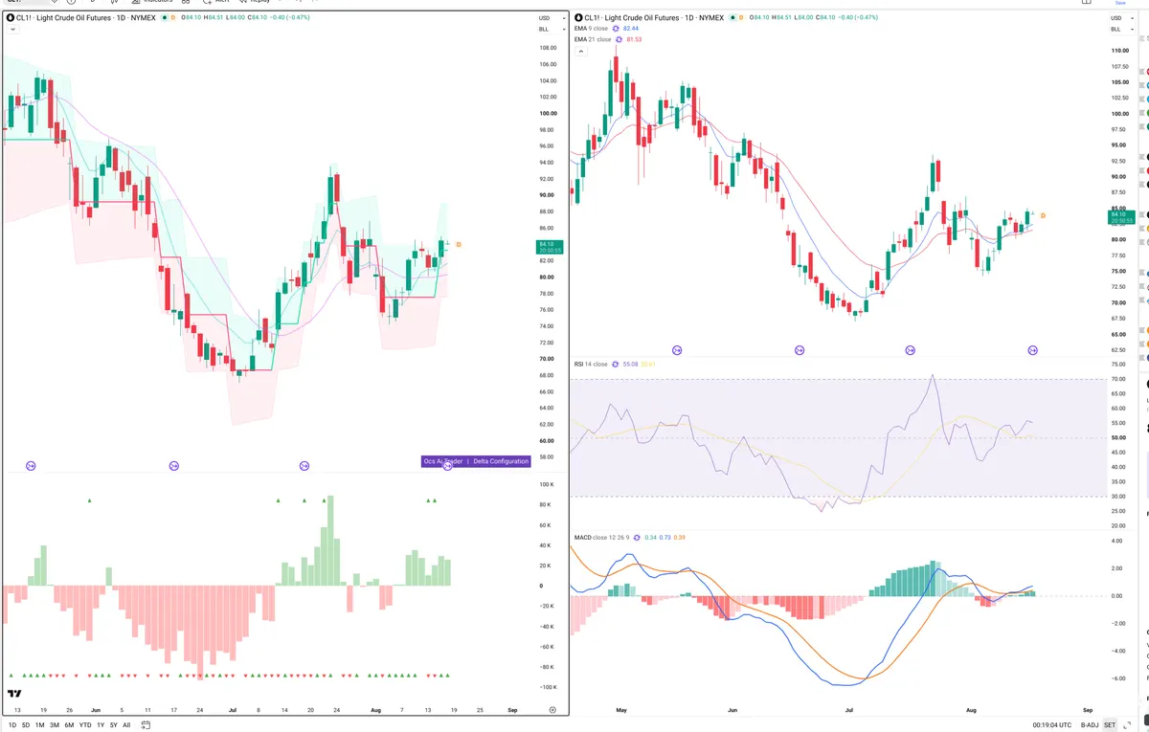
Task: Select the MACD close 12 26 9 legend
Action: (x=602, y=538)
